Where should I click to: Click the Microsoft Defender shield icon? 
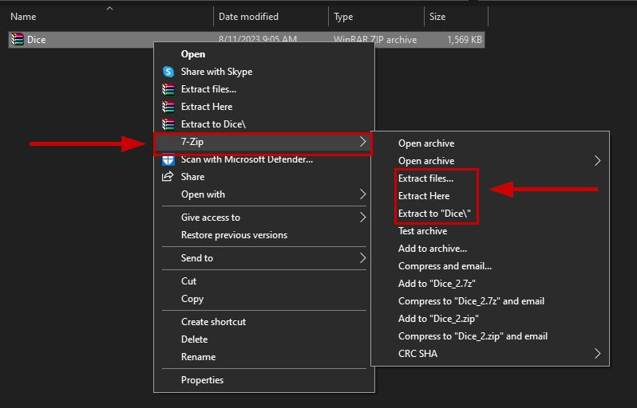[168, 160]
